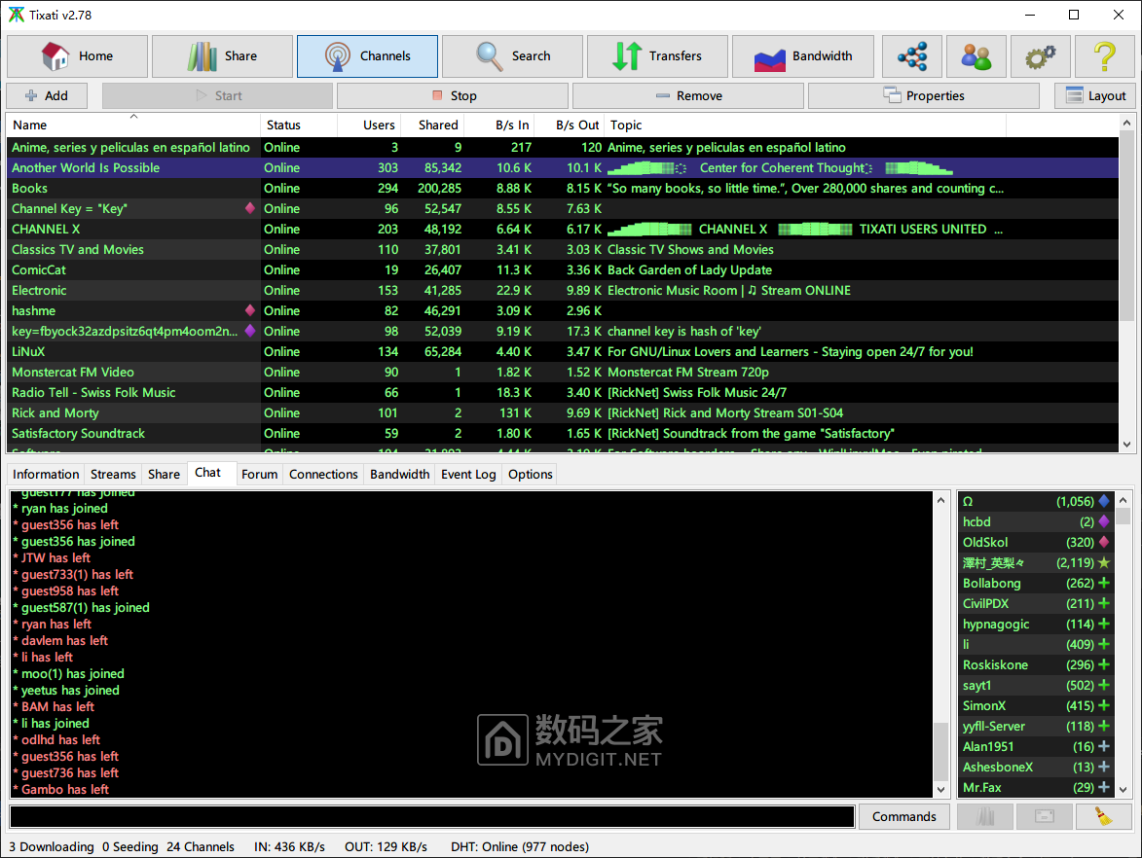The image size is (1142, 858).
Task: Click the green plus beside SimonX
Action: tap(1104, 705)
